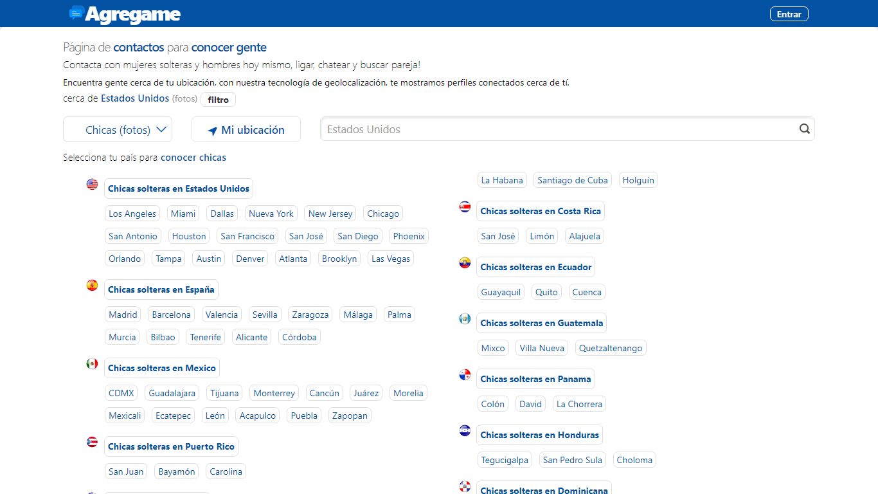Viewport: 878px width, 494px height.
Task: Click the Mexico flag icon
Action: coord(92,364)
